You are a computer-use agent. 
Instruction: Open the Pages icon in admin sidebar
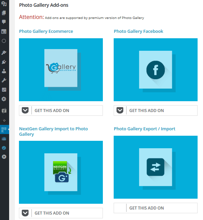[x=4, y=13]
